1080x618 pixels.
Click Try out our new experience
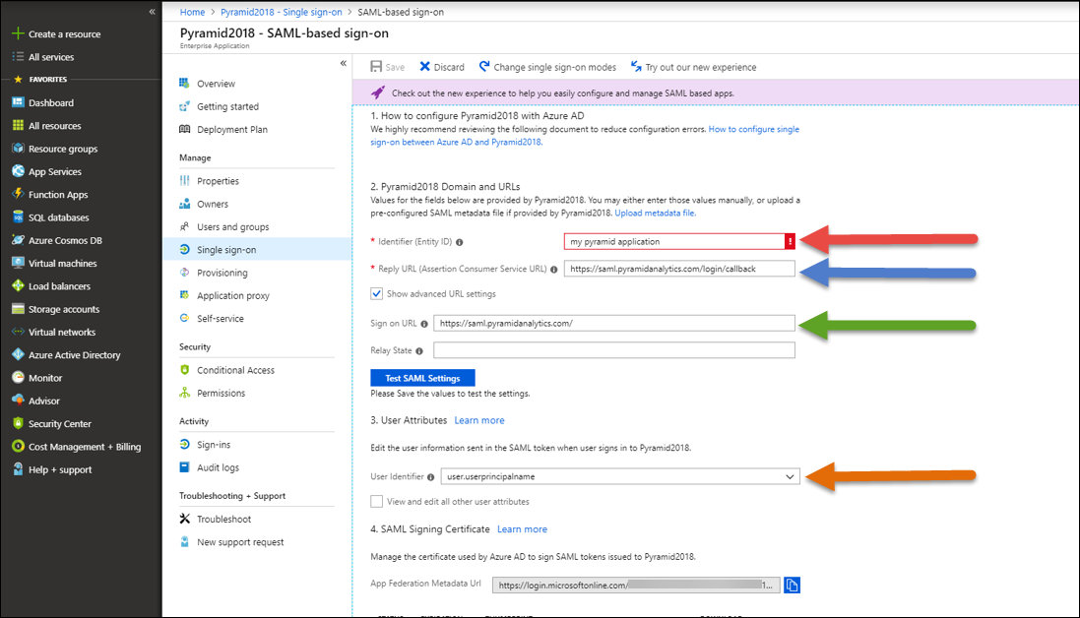pos(694,67)
